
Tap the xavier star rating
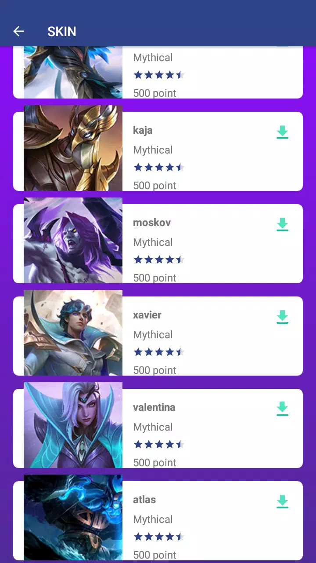pos(159,352)
